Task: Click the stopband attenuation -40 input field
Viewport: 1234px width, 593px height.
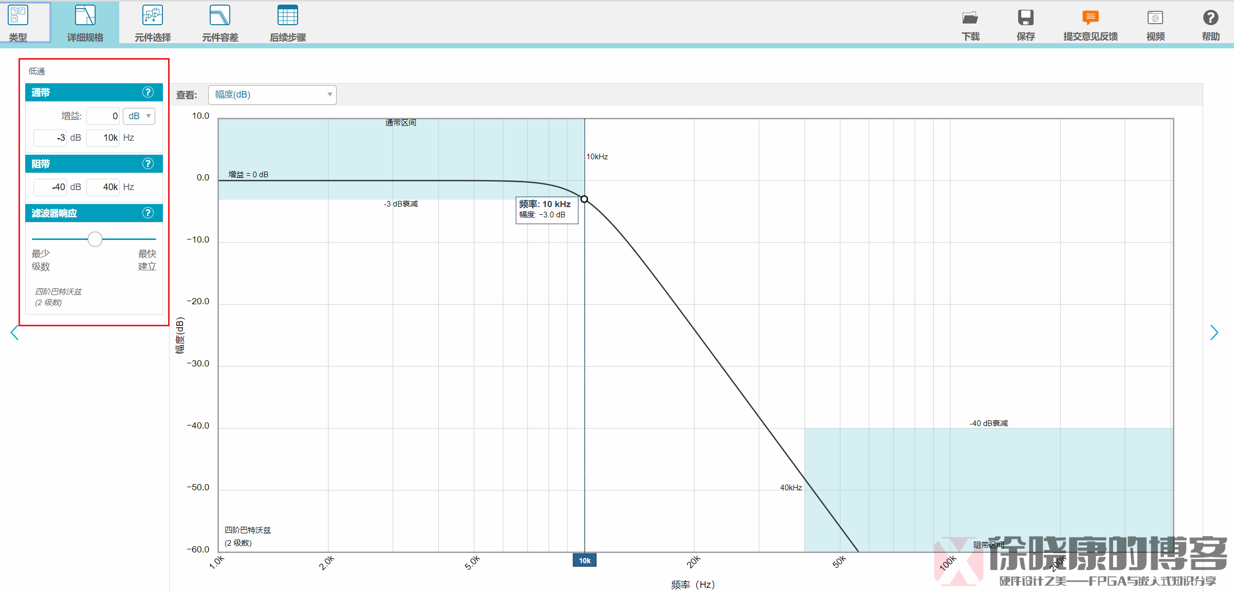Action: (50, 187)
